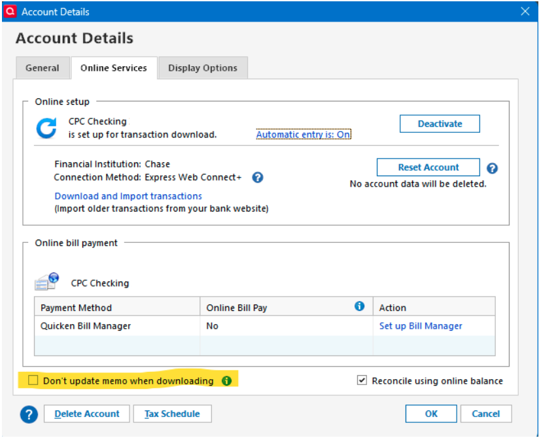
Task: Click Set up Bill Manager link
Action: click(421, 326)
